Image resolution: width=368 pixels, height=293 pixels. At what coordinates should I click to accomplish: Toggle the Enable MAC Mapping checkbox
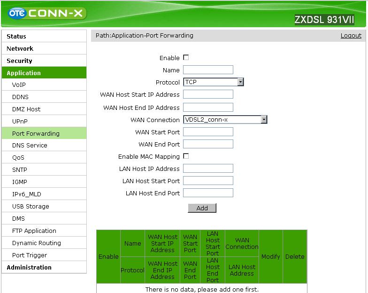tap(186, 156)
